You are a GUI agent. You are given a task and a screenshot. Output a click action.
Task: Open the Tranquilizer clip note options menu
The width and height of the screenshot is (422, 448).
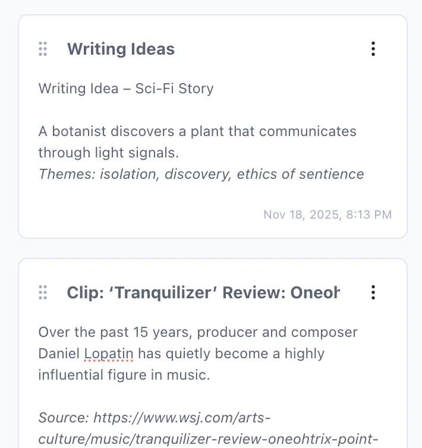point(373,292)
